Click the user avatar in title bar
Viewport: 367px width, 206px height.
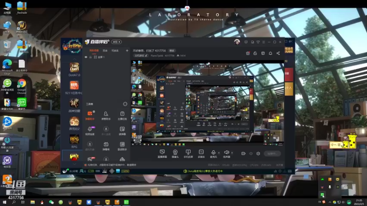click(x=237, y=42)
